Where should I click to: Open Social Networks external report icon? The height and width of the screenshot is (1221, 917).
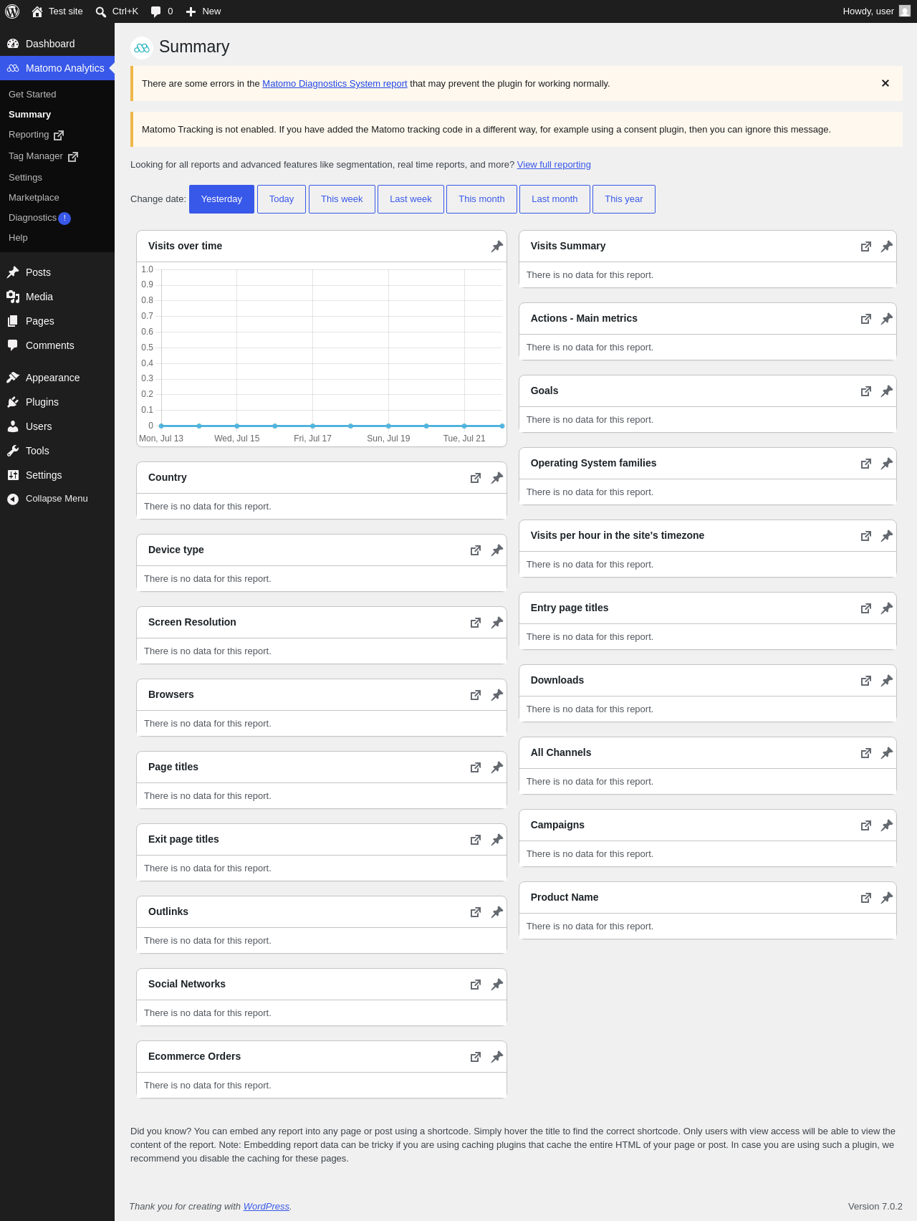coord(476,985)
